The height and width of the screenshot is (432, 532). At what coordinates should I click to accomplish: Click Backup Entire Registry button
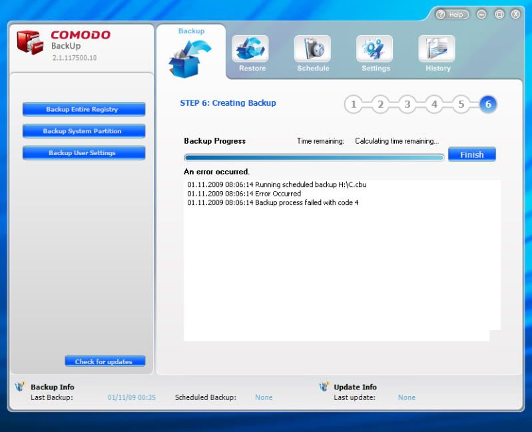pos(84,109)
